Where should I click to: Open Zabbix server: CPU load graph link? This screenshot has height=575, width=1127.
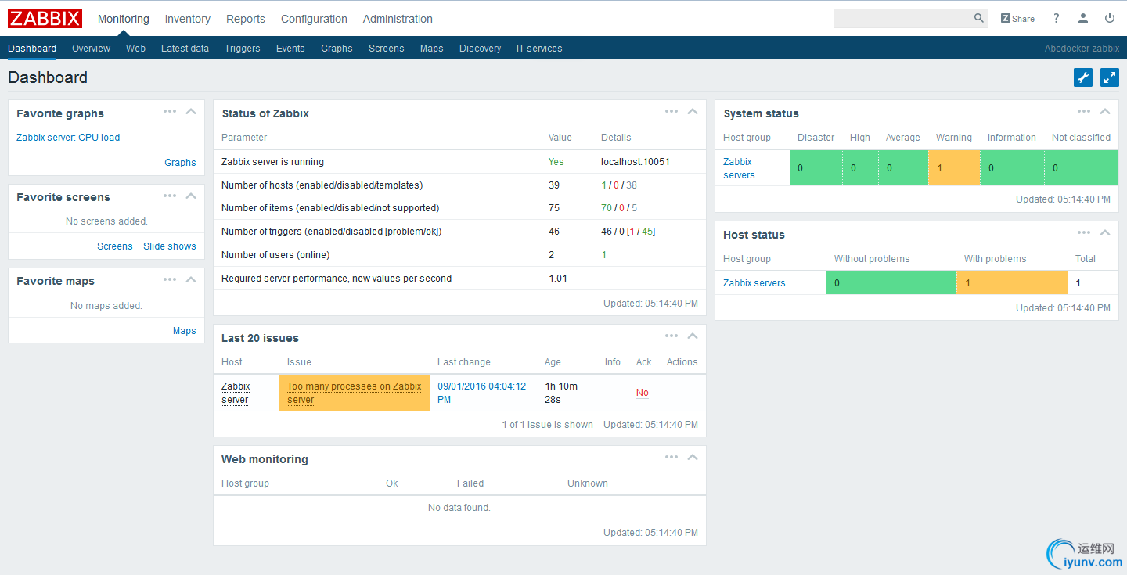click(68, 138)
